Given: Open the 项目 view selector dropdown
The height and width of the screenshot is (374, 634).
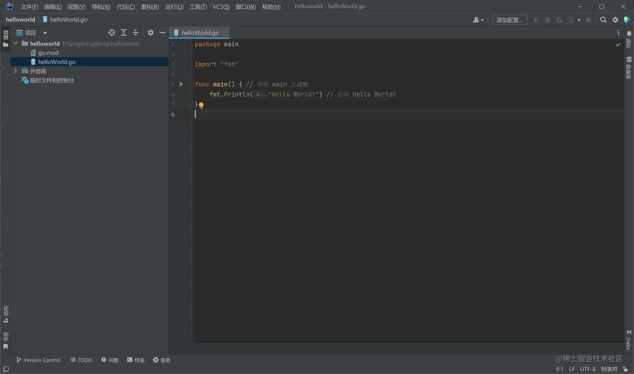Looking at the screenshot, I should 31,32.
